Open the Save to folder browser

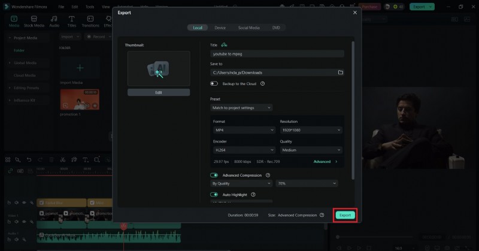click(340, 72)
